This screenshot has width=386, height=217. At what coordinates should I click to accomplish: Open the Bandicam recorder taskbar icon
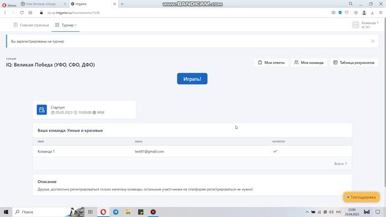tap(153, 212)
